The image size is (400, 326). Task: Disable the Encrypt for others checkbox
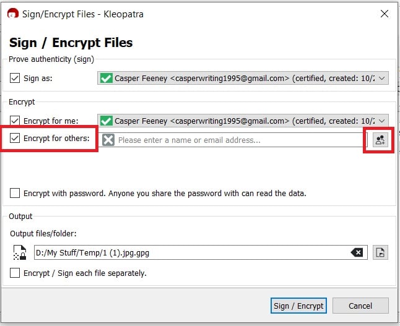point(15,138)
